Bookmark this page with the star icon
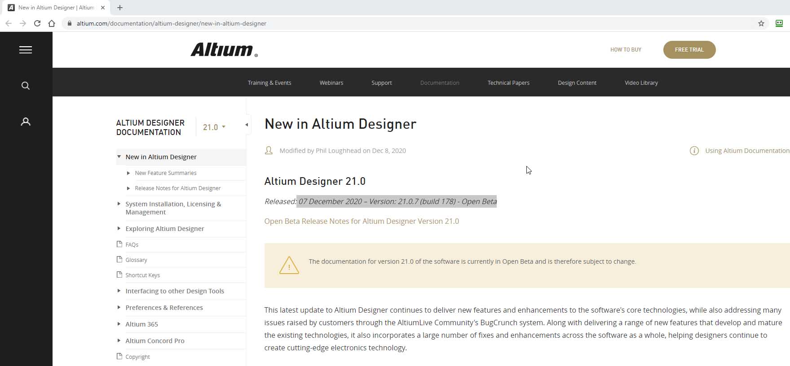This screenshot has width=790, height=366. coord(761,23)
